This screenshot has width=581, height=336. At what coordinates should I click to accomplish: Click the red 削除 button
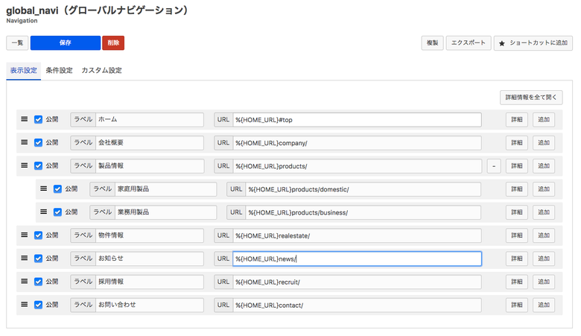point(113,43)
